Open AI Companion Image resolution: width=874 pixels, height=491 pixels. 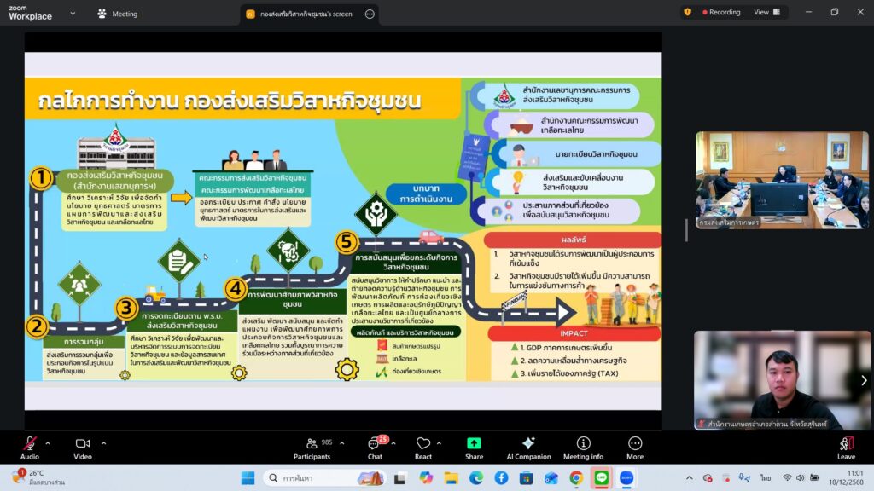pyautogui.click(x=527, y=447)
